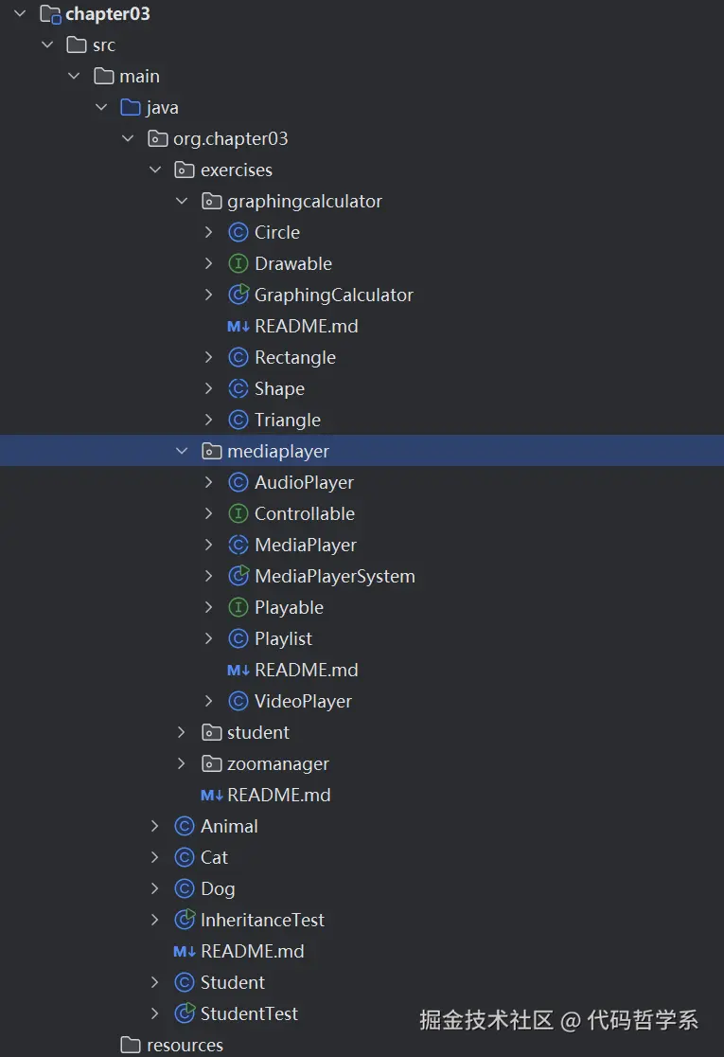
Task: Expand the AudioPlayer class node
Action: (x=208, y=482)
